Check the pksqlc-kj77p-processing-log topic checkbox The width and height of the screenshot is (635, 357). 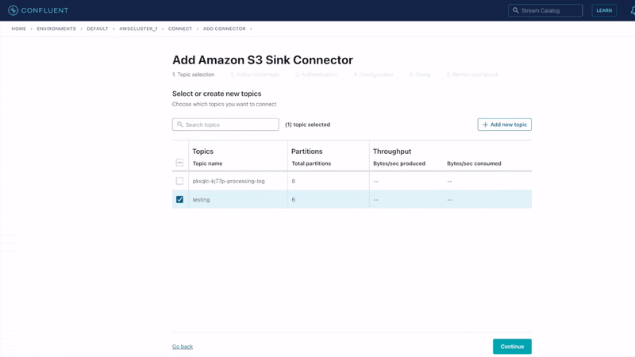click(x=179, y=181)
